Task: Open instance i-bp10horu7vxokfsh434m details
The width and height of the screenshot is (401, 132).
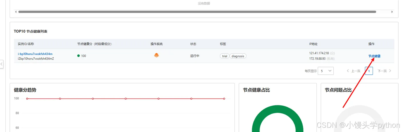Action: coord(35,54)
